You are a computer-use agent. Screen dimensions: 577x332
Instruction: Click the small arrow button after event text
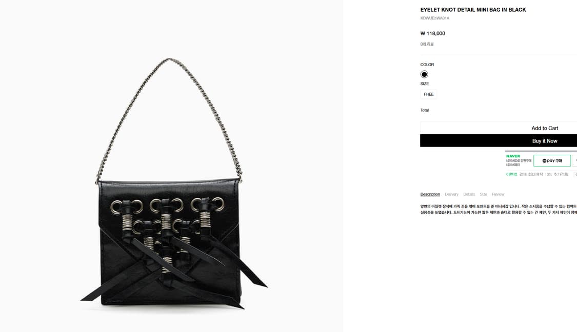pyautogui.click(x=575, y=174)
